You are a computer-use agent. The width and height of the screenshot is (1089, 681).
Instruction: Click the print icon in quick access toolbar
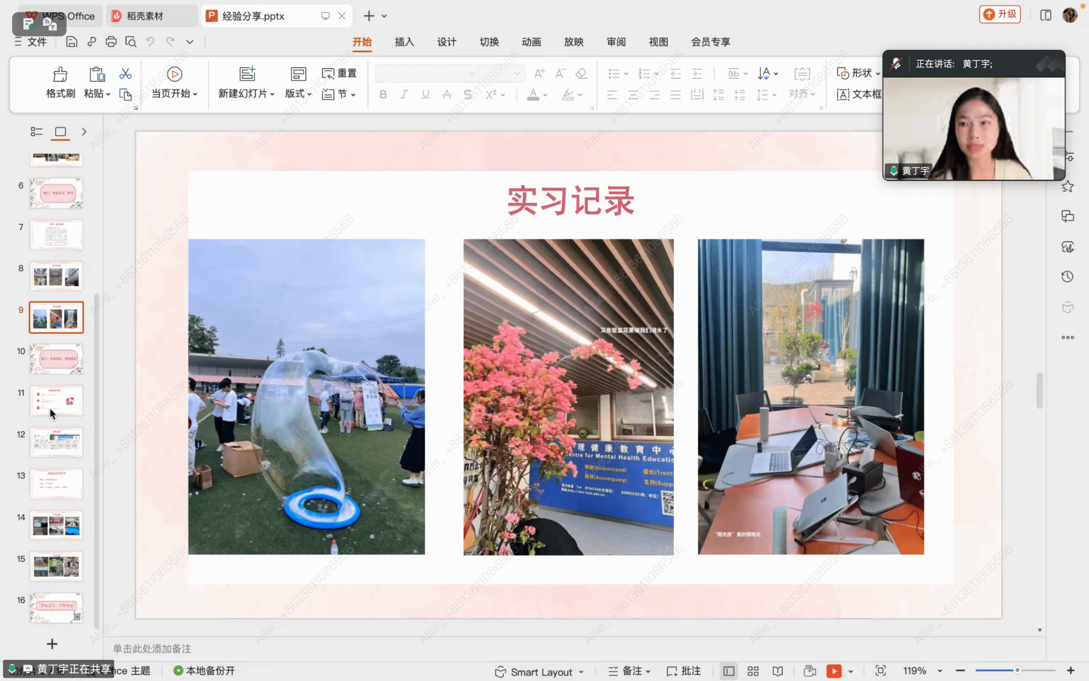click(111, 41)
